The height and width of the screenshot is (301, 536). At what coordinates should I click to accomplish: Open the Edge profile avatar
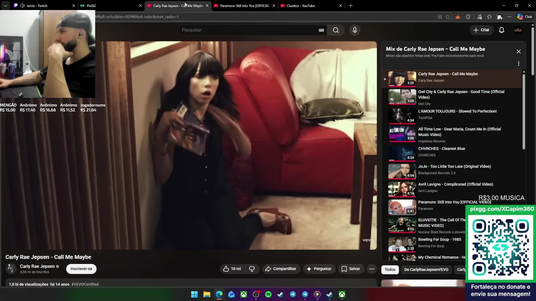coord(500,17)
